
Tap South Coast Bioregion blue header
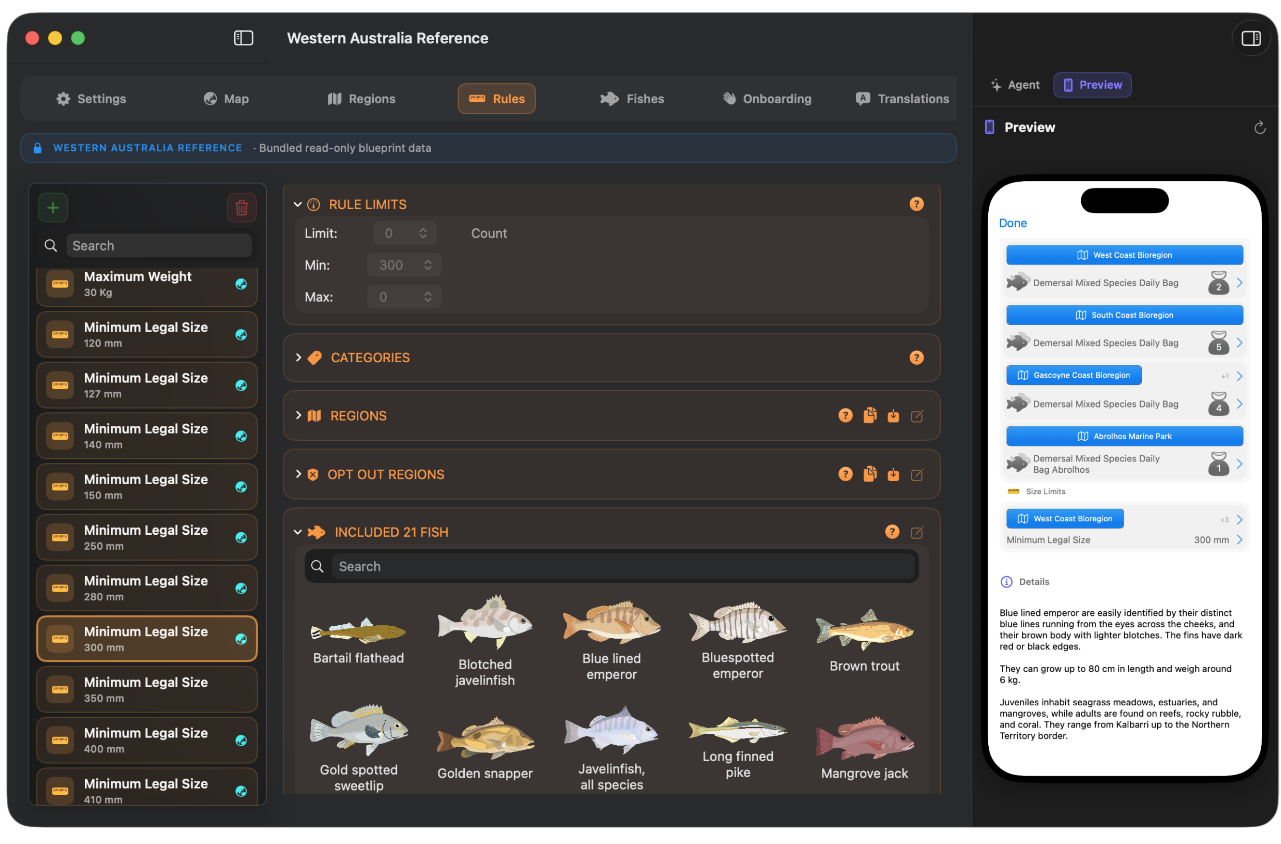(1124, 315)
